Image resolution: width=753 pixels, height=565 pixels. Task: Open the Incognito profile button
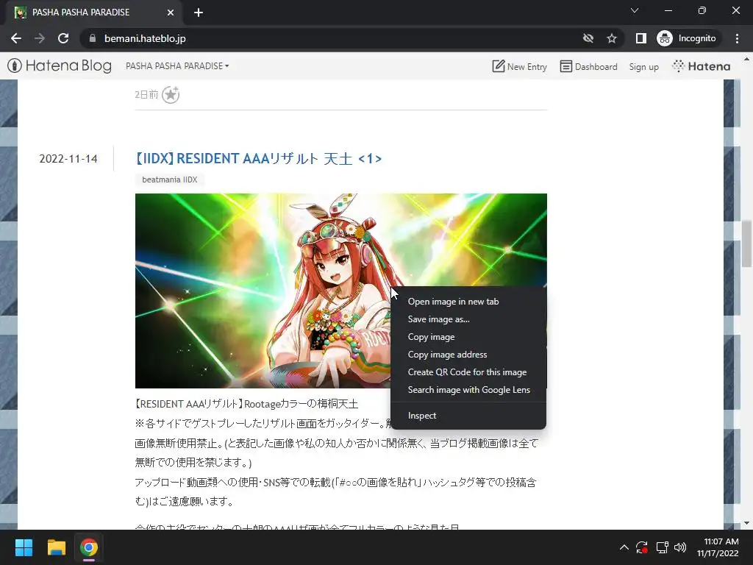[x=687, y=38]
